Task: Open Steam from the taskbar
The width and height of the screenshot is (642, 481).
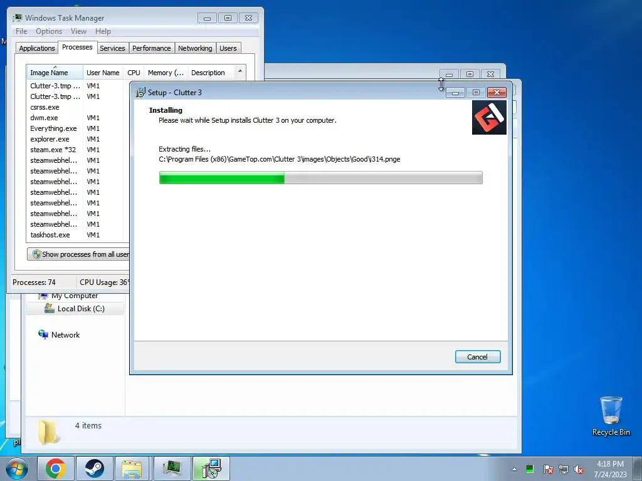Action: click(94, 468)
